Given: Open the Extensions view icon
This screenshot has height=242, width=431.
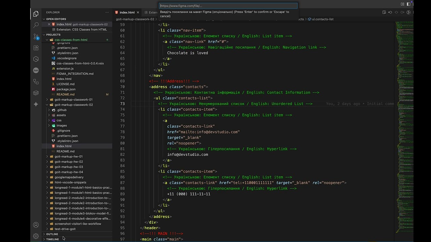Looking at the screenshot, I should (36, 48).
